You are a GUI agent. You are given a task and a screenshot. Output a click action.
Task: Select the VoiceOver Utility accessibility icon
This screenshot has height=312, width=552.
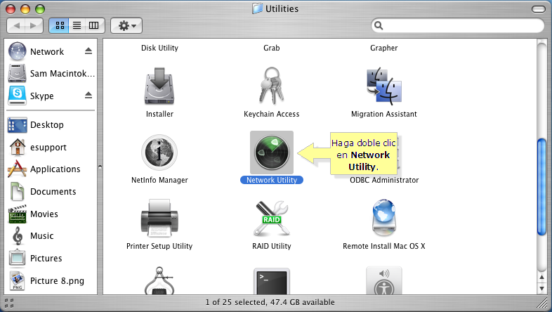384,280
